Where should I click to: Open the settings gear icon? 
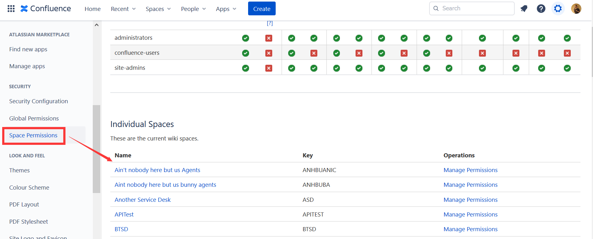coord(558,8)
